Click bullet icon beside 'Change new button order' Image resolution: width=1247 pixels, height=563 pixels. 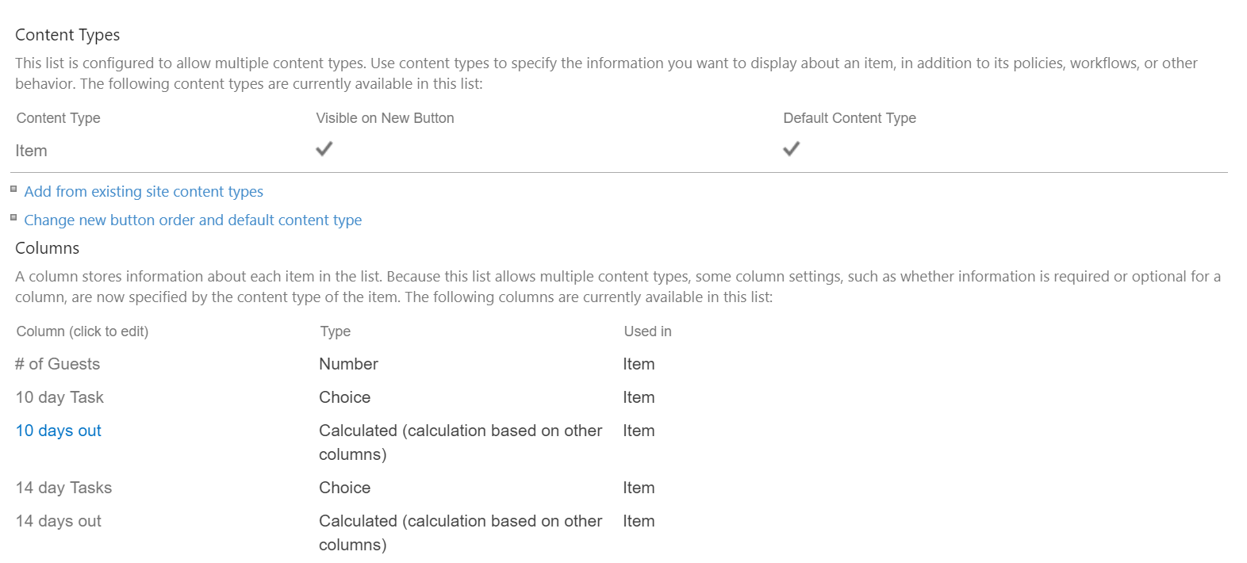[x=13, y=217]
